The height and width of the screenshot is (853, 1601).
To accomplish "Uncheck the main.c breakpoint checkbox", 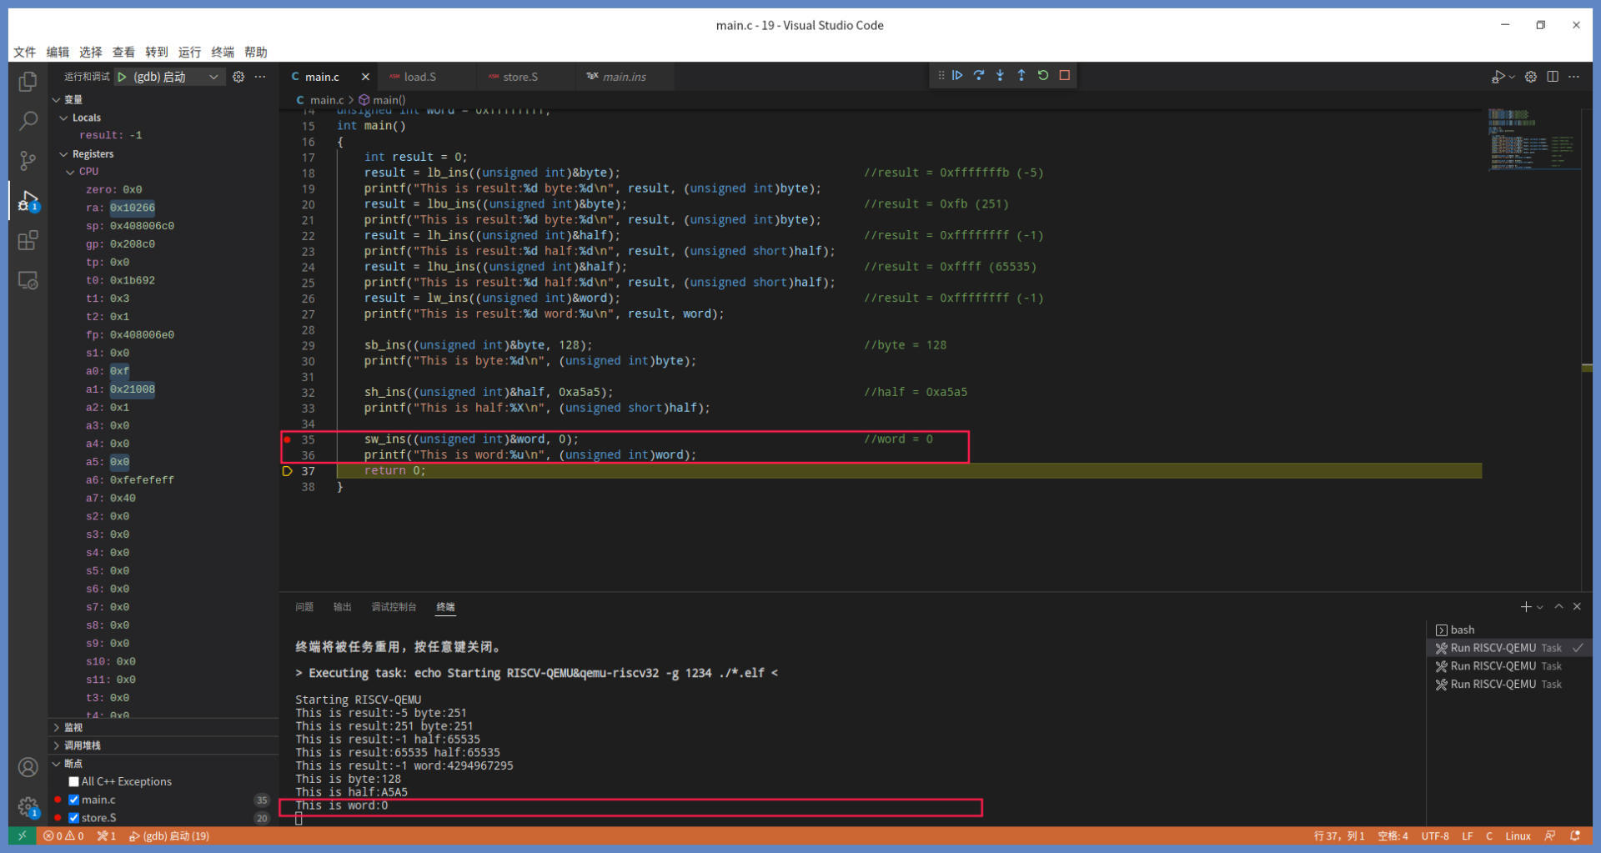I will click(x=74, y=800).
